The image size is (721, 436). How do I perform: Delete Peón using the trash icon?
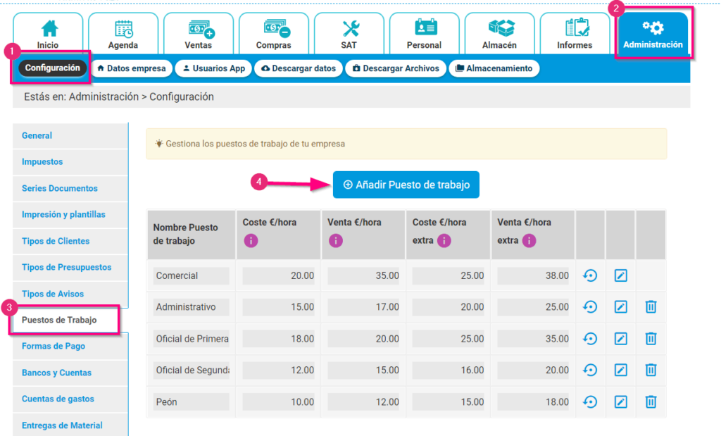point(650,401)
